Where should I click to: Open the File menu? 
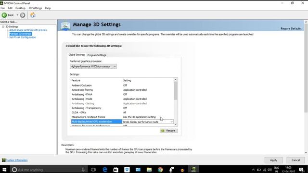tap(3, 8)
